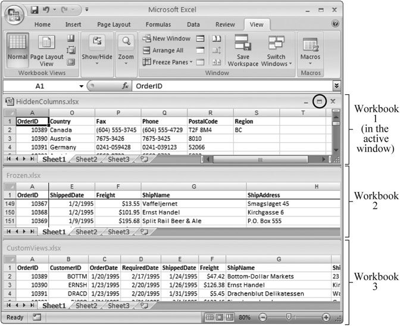
Task: Click the Office Button logo
Action: 14,13
